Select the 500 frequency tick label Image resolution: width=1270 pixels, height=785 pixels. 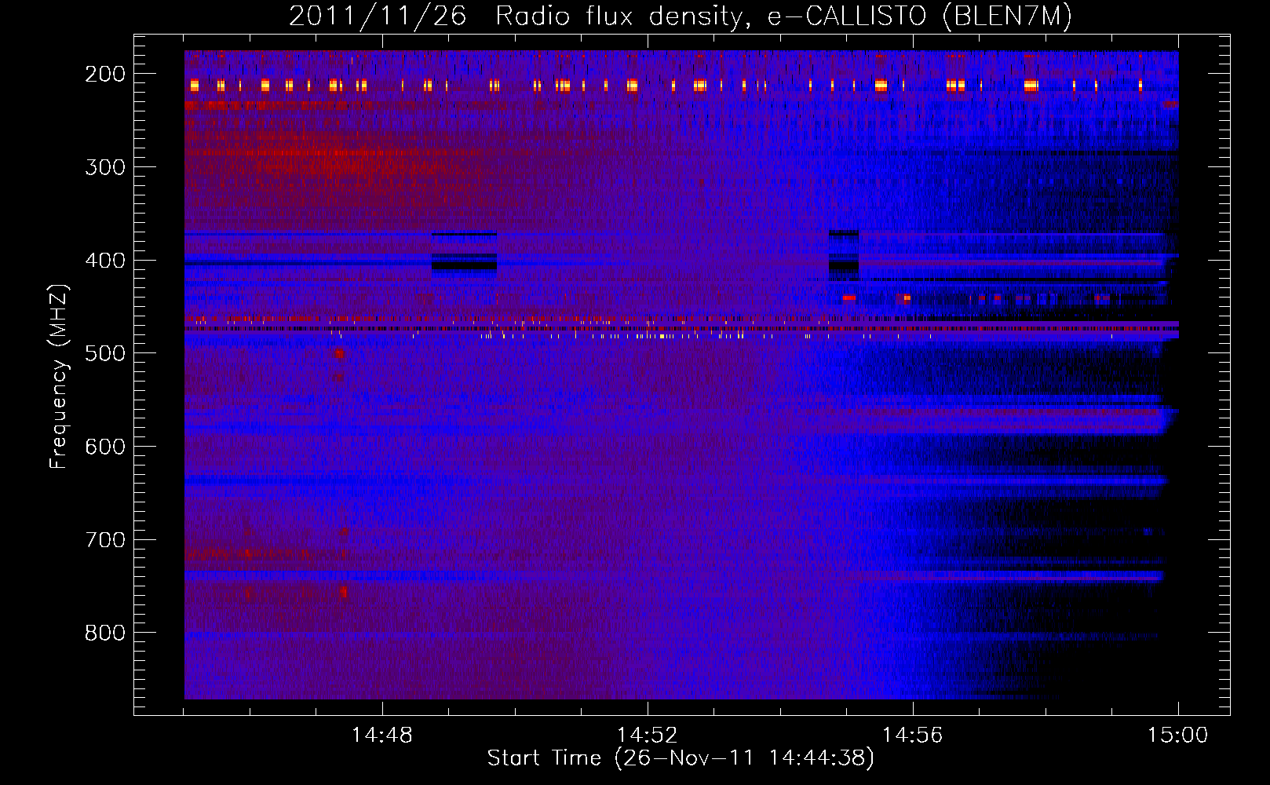point(105,353)
